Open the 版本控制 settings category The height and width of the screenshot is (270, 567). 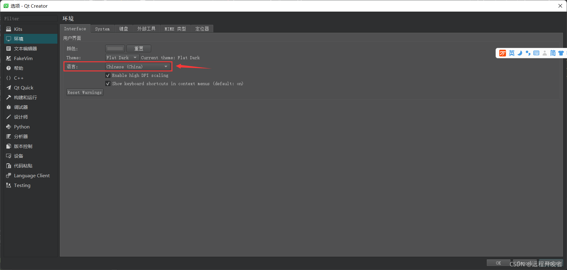[x=31, y=146]
